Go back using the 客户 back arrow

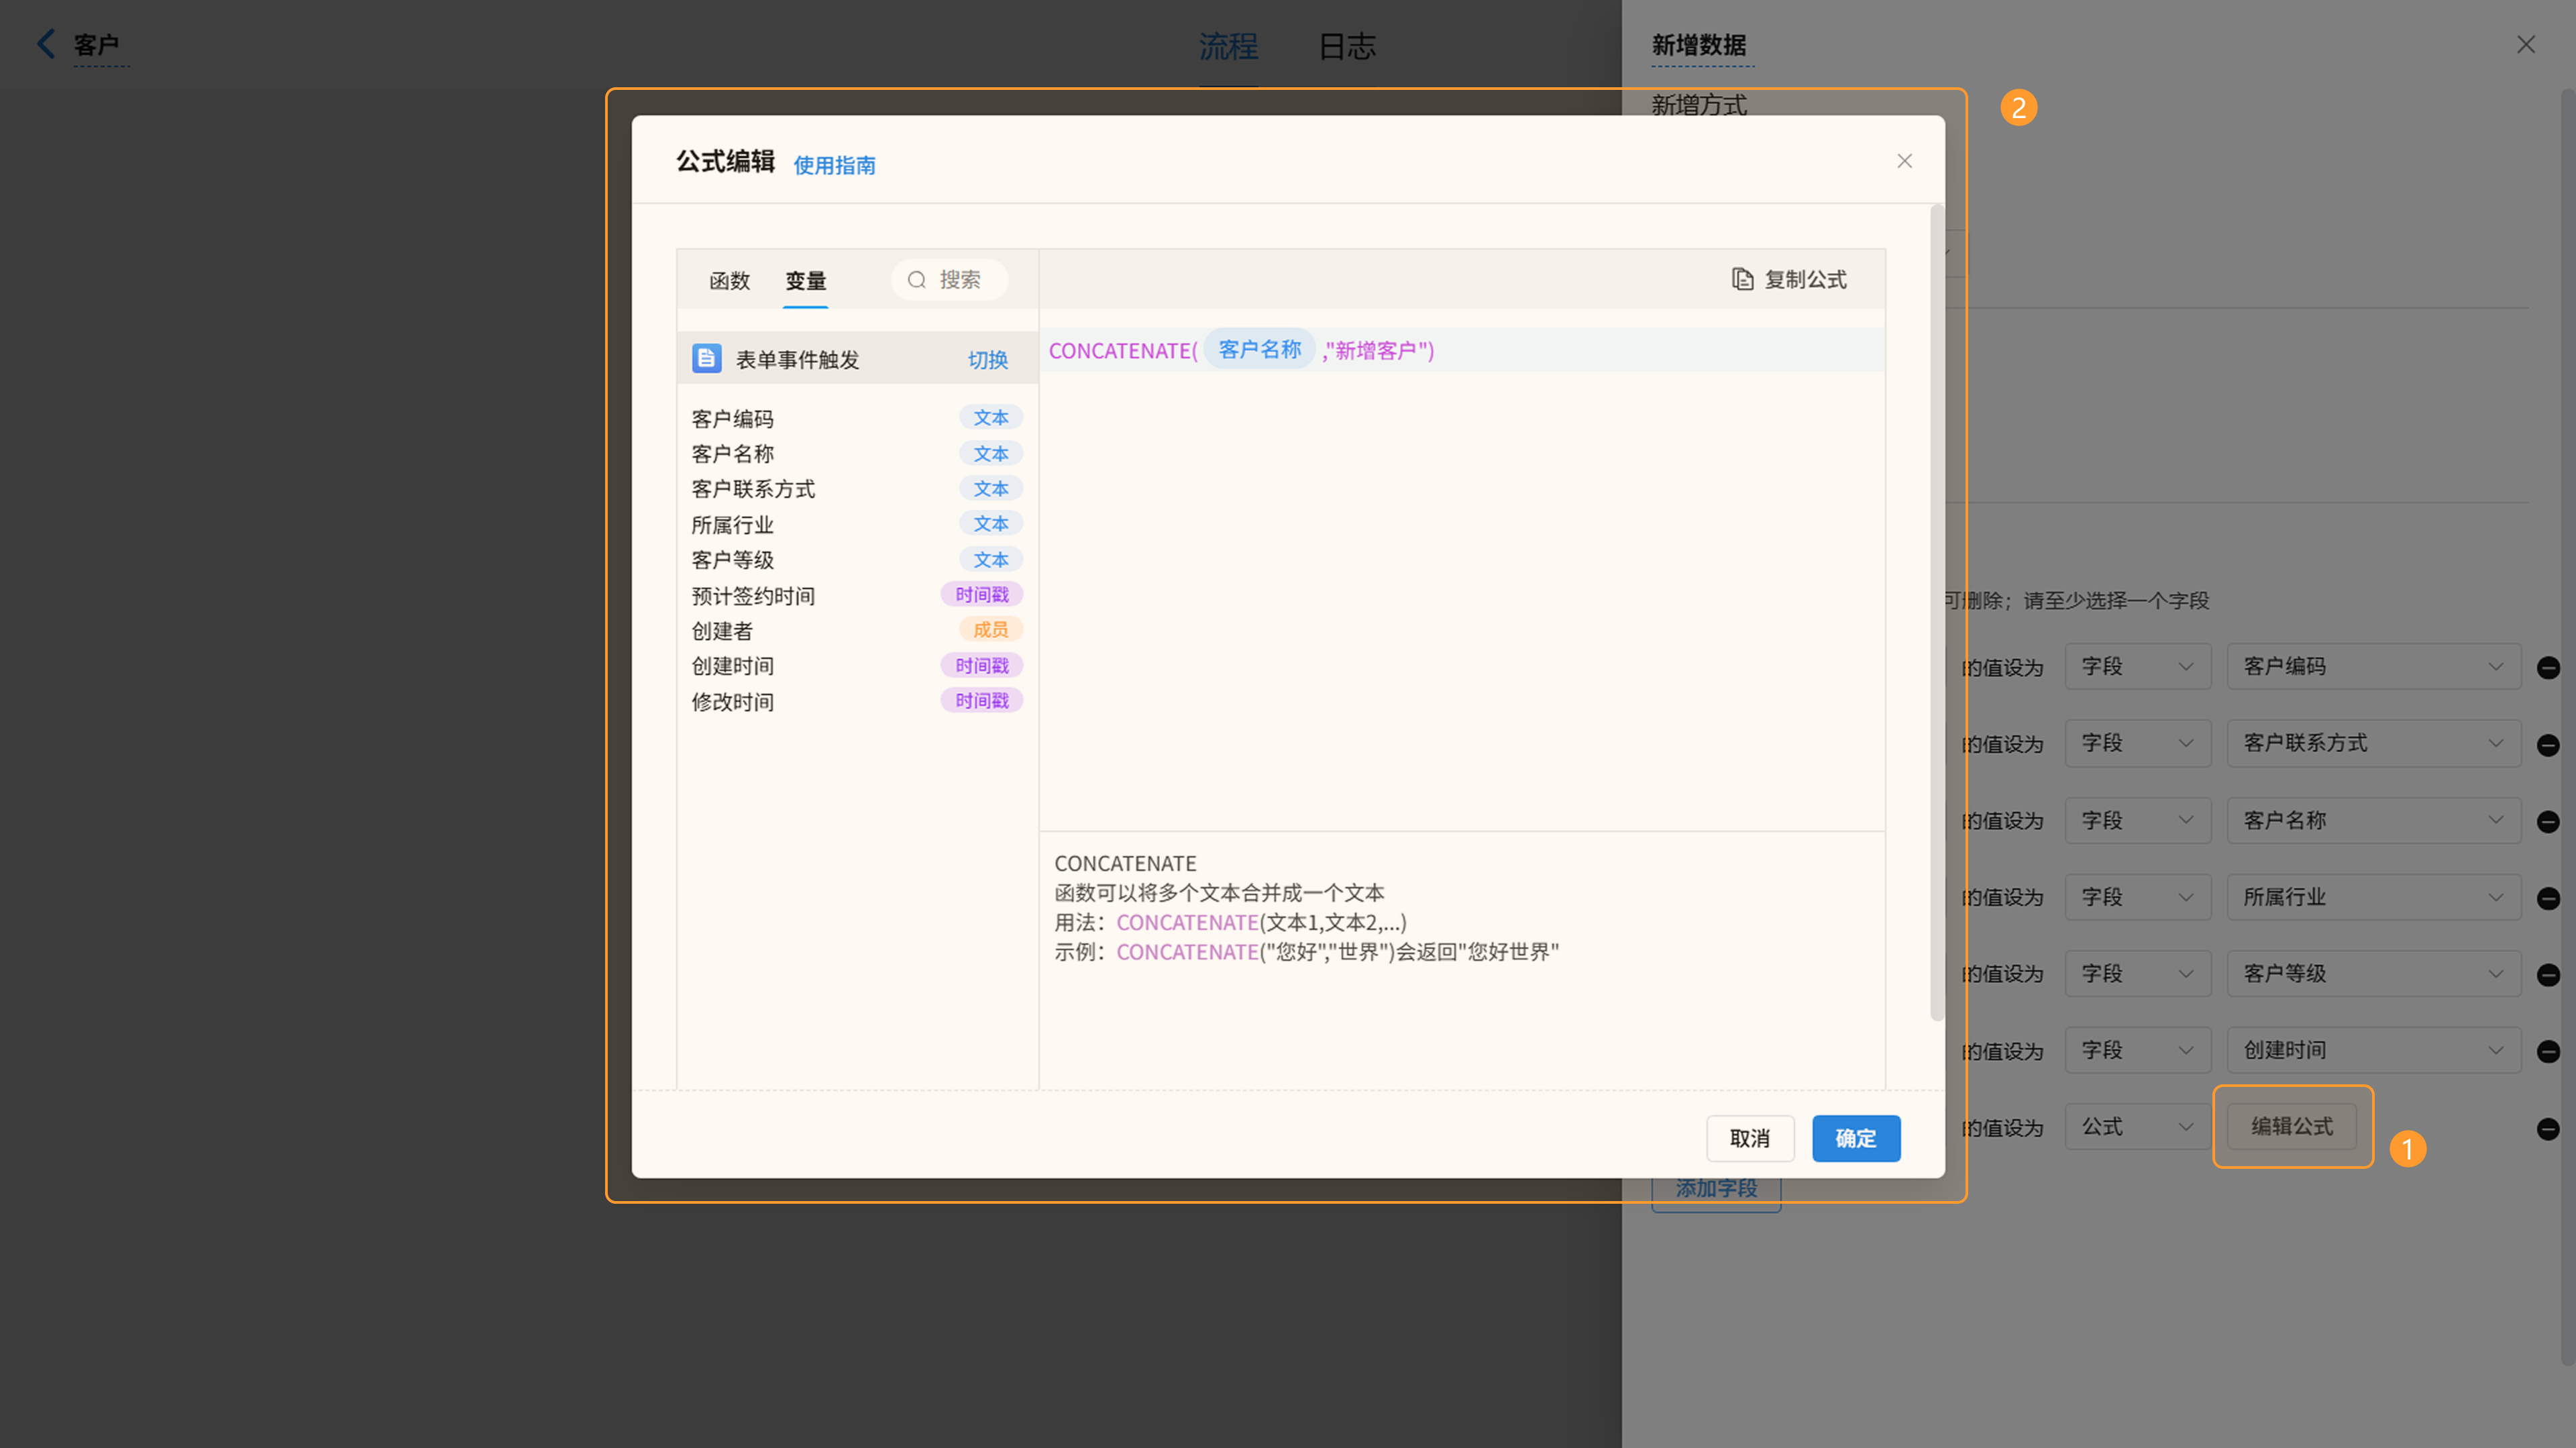click(x=46, y=44)
